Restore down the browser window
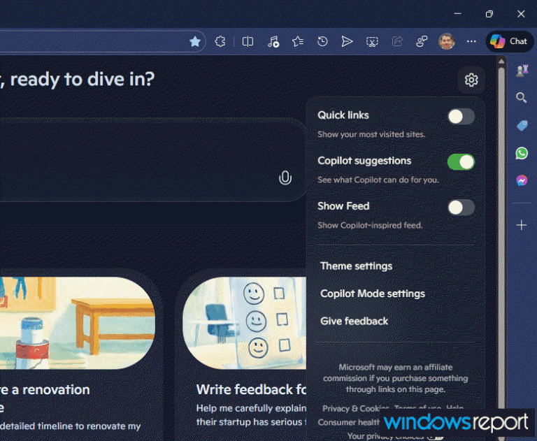The image size is (537, 441). [x=489, y=14]
